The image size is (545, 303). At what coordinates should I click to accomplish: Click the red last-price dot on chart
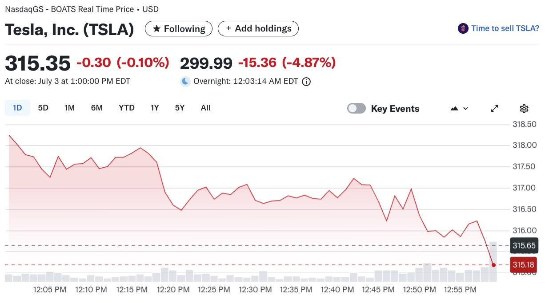tap(493, 265)
